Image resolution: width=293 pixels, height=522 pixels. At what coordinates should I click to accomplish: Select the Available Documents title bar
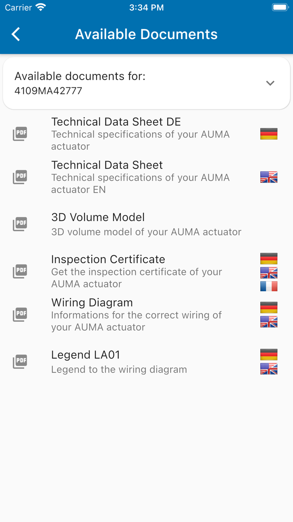coord(146,34)
